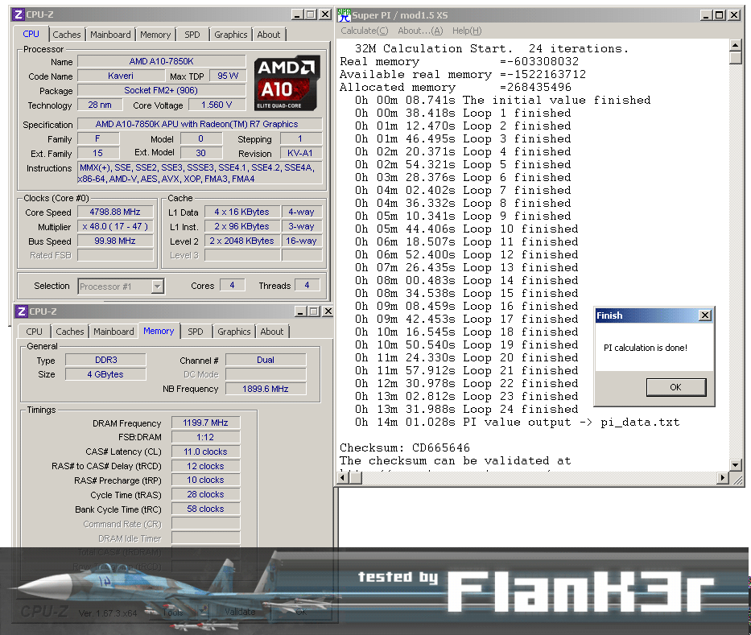This screenshot has height=635, width=751.
Task: Click the Revision value KV-A1
Action: 300,153
